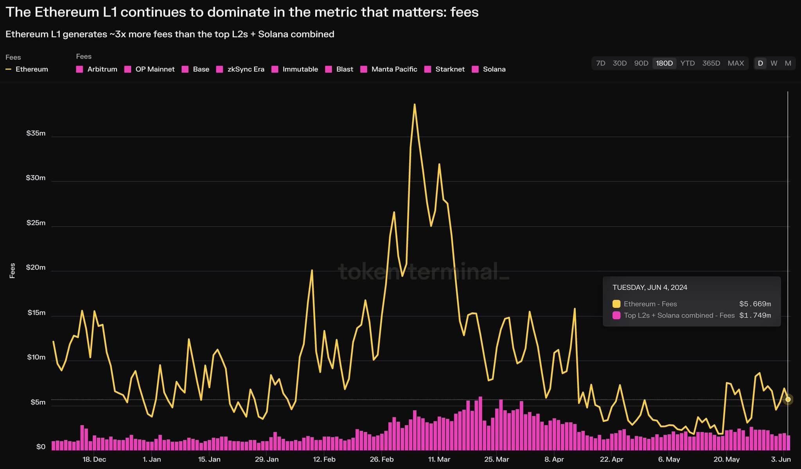This screenshot has height=469, width=801.
Task: Click the Manta Pacific legend label
Action: [x=394, y=69]
